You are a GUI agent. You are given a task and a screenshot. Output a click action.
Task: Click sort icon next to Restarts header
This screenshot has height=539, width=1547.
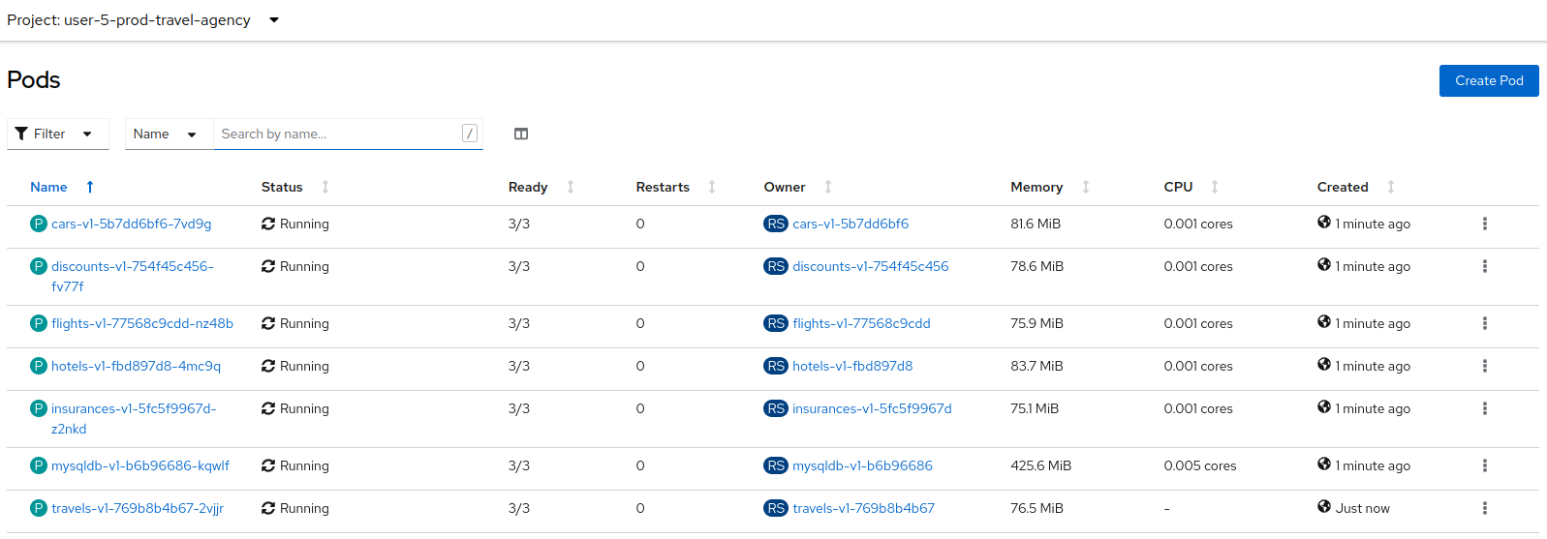[x=712, y=187]
